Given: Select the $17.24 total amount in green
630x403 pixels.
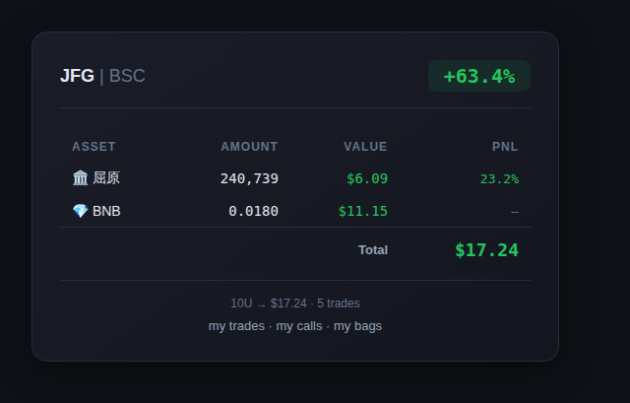Looking at the screenshot, I should pos(486,250).
